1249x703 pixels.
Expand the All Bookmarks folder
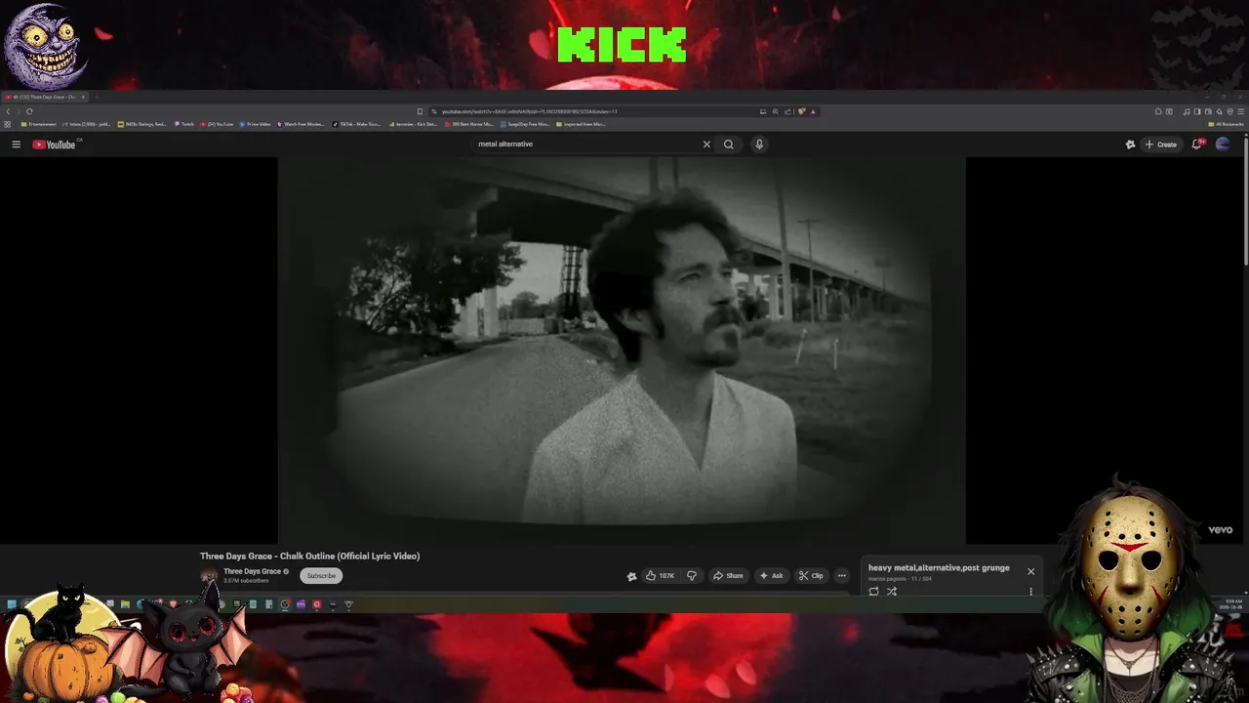pos(1227,124)
